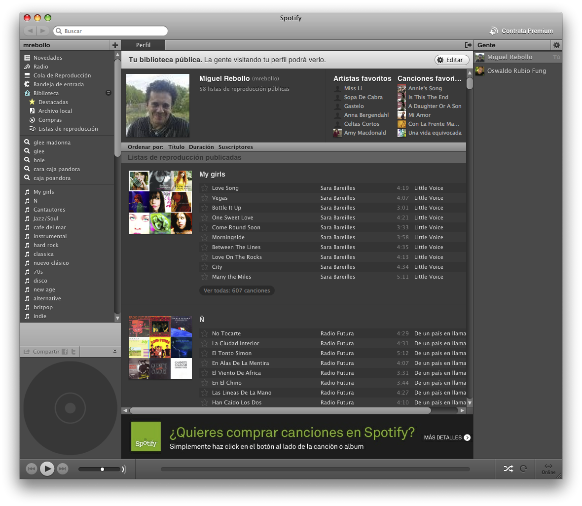Click the share/export icon beside Gente
The image size is (582, 506).
[468, 45]
